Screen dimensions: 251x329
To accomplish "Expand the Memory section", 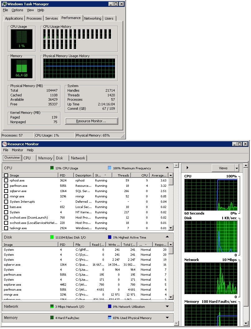I will tap(167, 318).
